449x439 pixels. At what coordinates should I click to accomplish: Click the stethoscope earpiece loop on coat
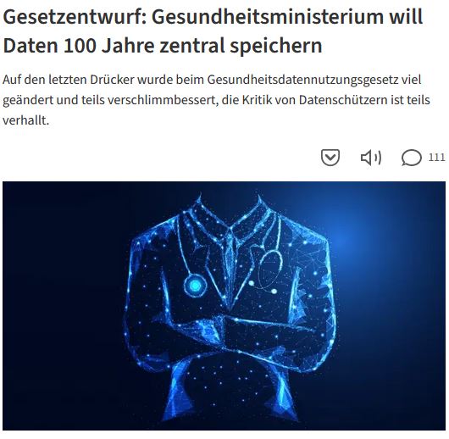click(270, 268)
